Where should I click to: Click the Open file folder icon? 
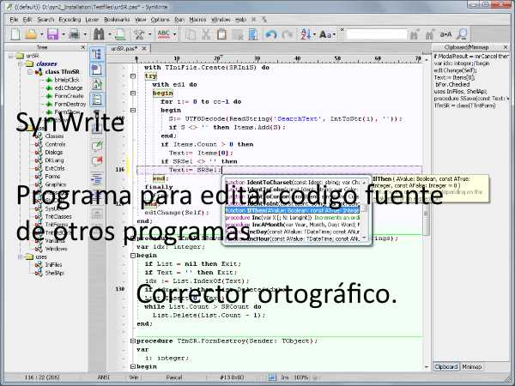tap(31, 34)
